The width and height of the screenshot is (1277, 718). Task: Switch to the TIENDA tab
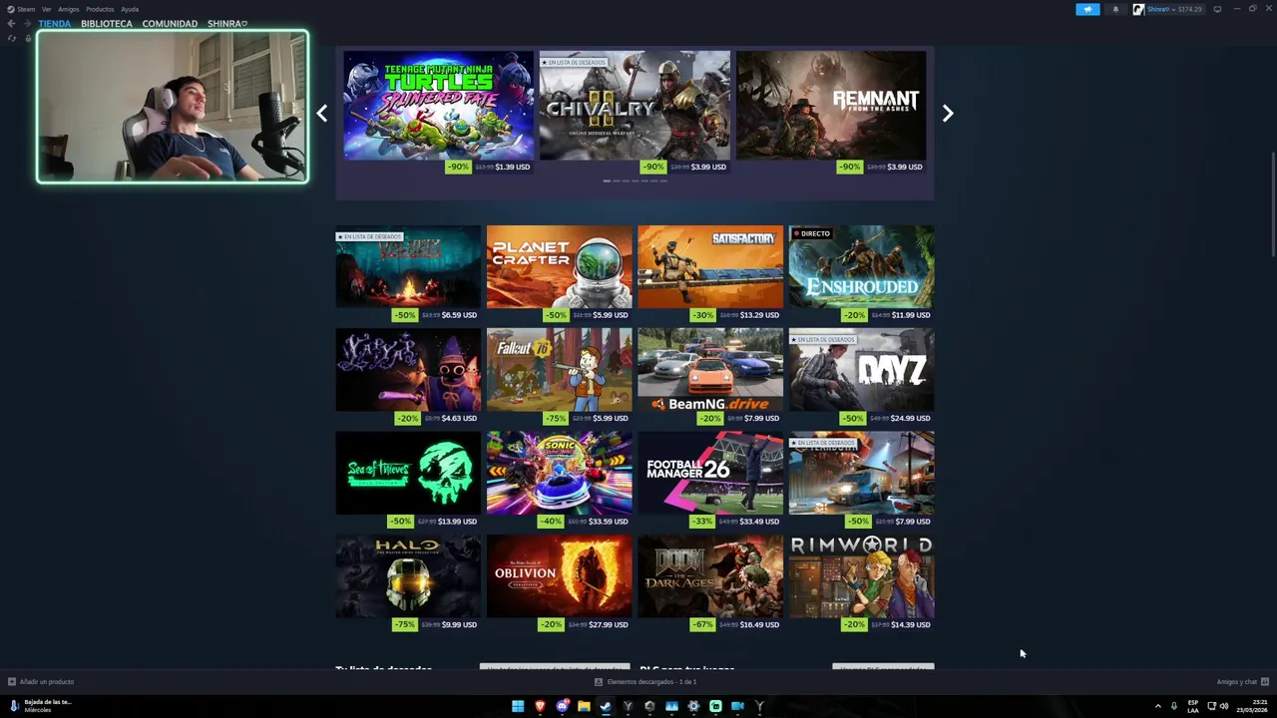coord(55,24)
